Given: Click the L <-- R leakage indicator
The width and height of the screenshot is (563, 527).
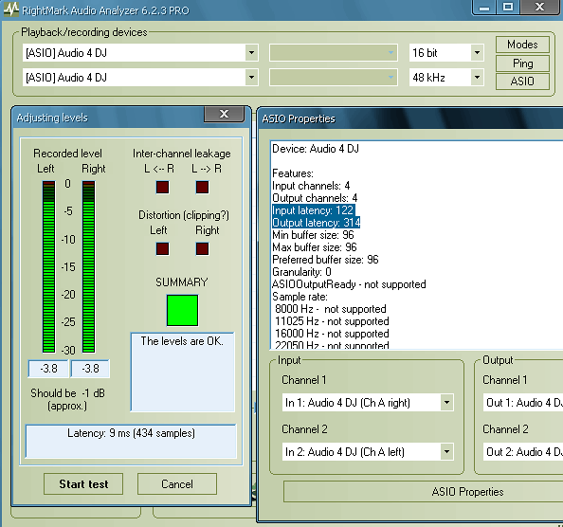Looking at the screenshot, I should tap(163, 187).
